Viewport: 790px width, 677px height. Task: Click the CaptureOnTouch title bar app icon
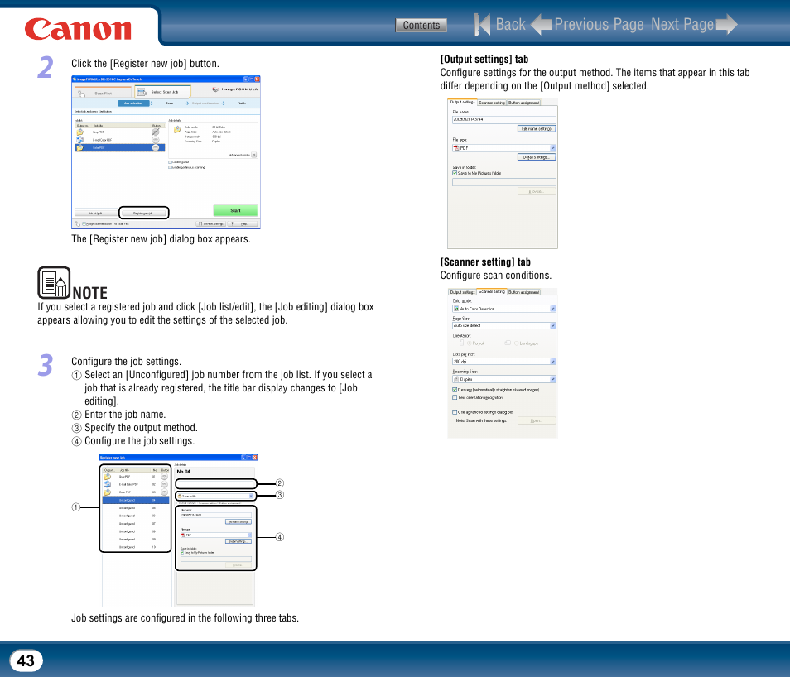tap(75, 79)
